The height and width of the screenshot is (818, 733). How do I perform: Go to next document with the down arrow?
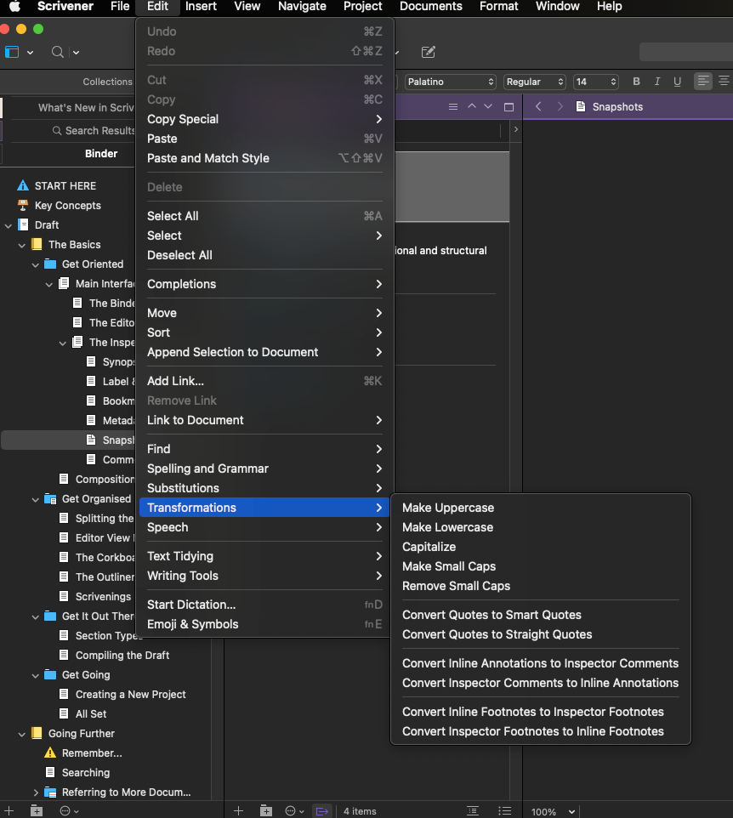point(488,106)
